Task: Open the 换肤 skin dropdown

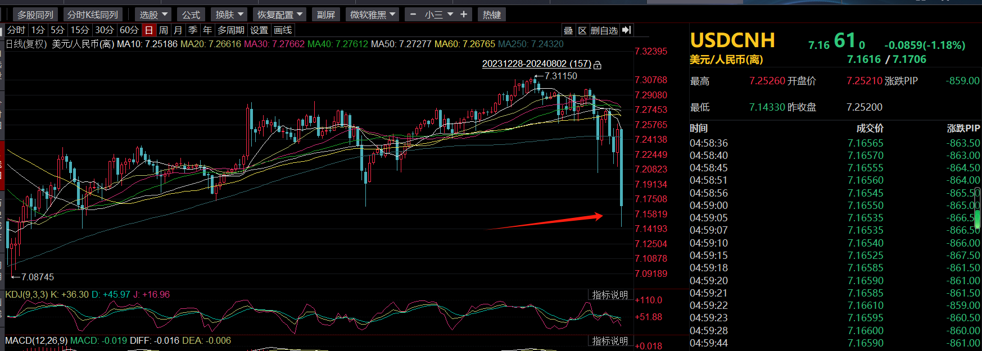Action: tap(229, 15)
